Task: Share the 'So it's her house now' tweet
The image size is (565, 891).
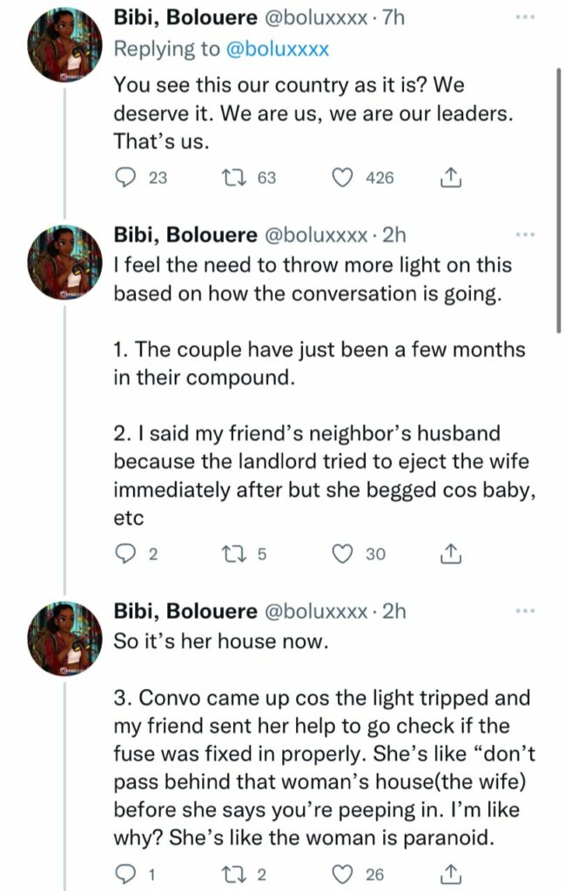Action: [x=450, y=874]
